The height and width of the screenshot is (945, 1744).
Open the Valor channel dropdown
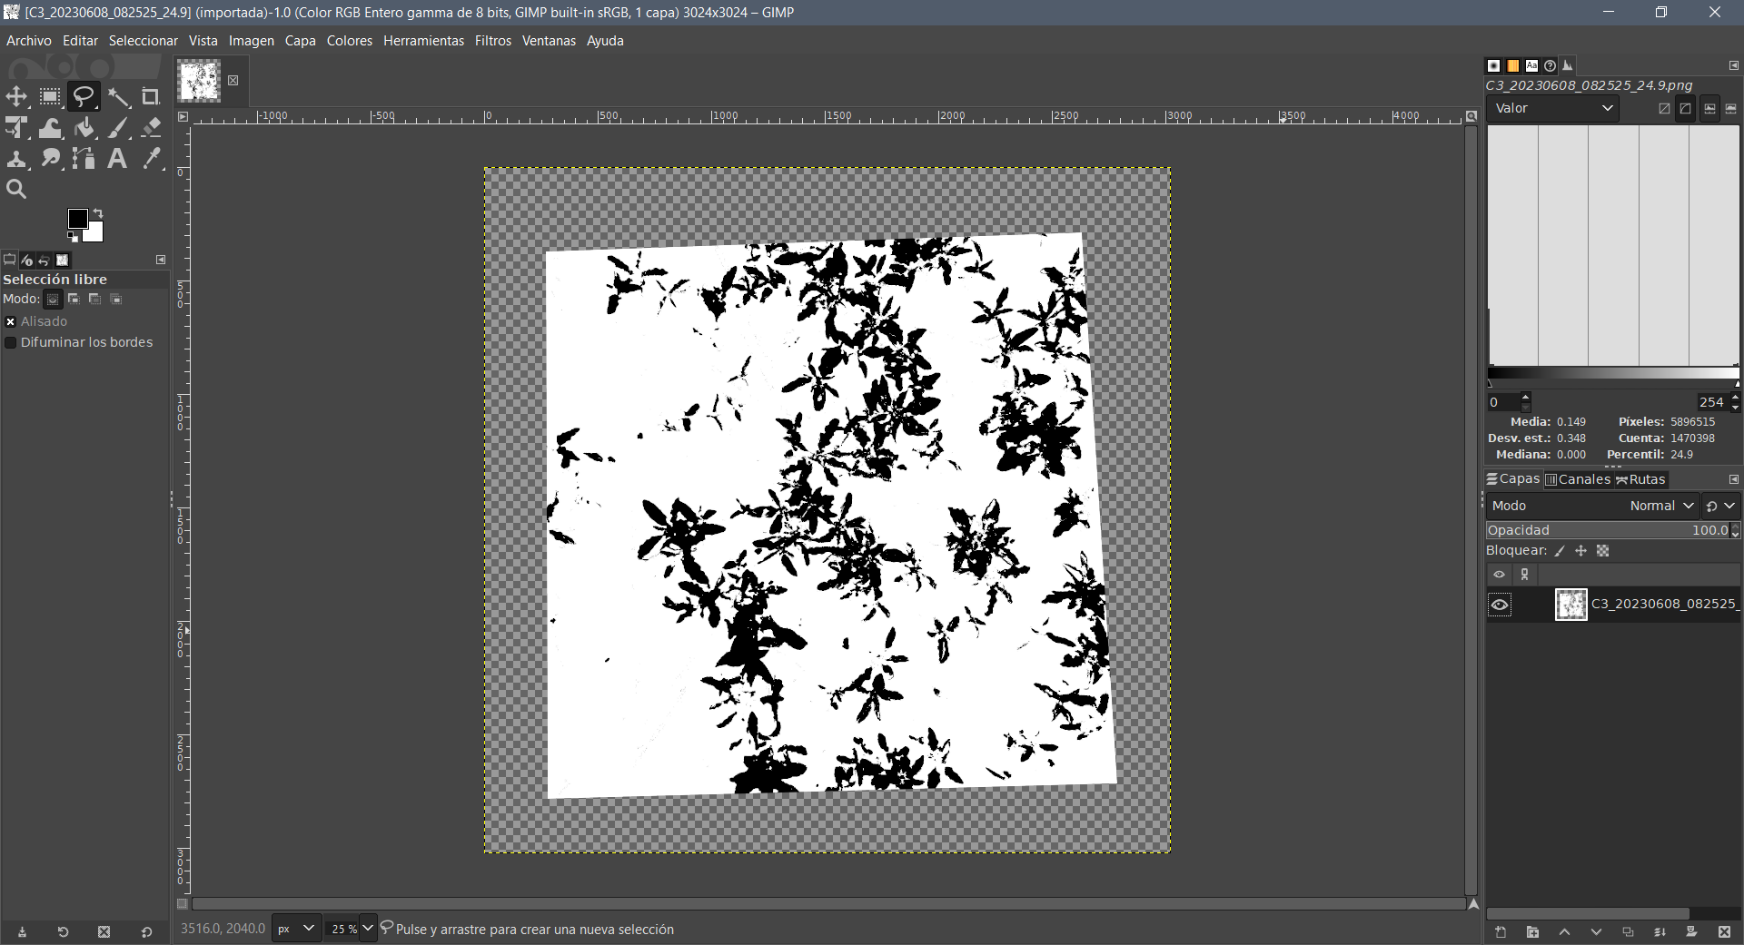pyautogui.click(x=1552, y=108)
